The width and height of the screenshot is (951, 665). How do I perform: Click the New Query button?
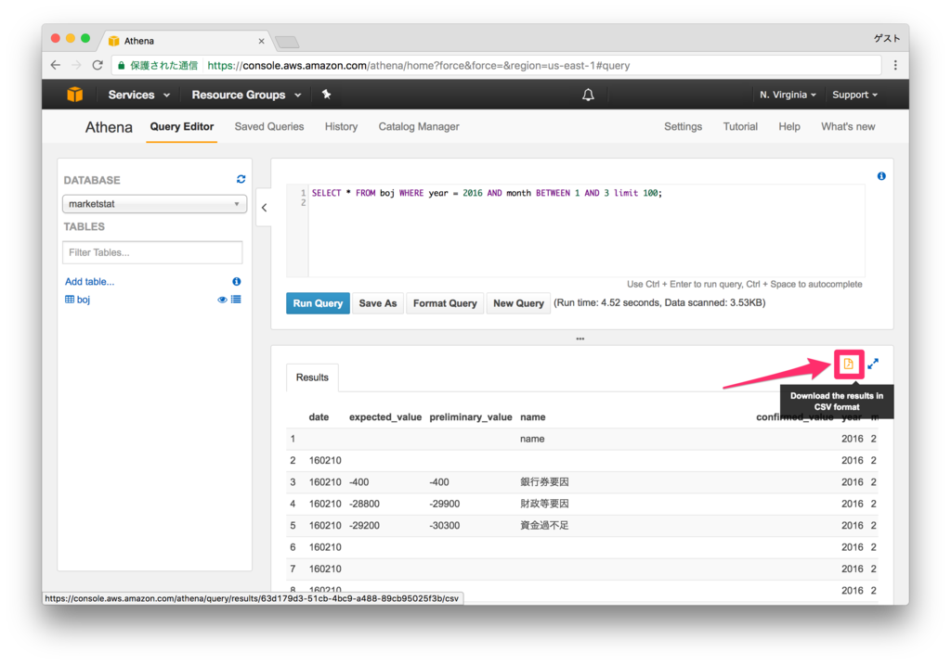pos(518,303)
